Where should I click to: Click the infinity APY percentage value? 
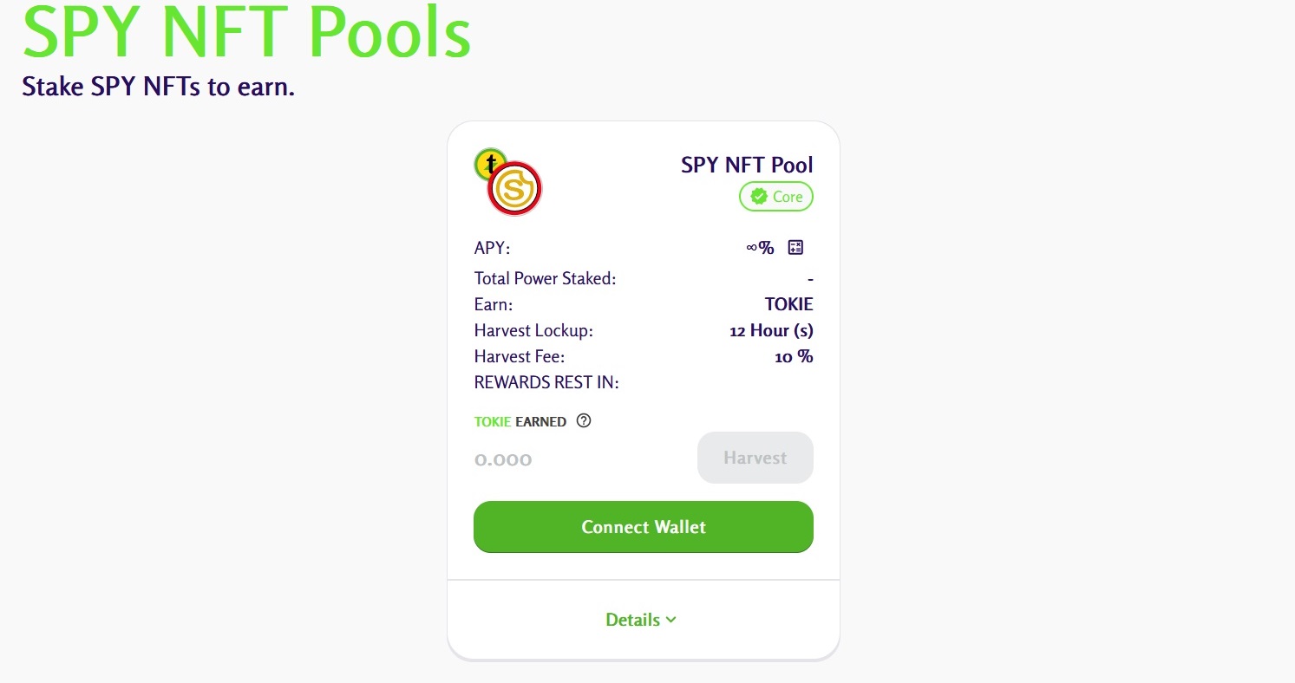coord(760,248)
